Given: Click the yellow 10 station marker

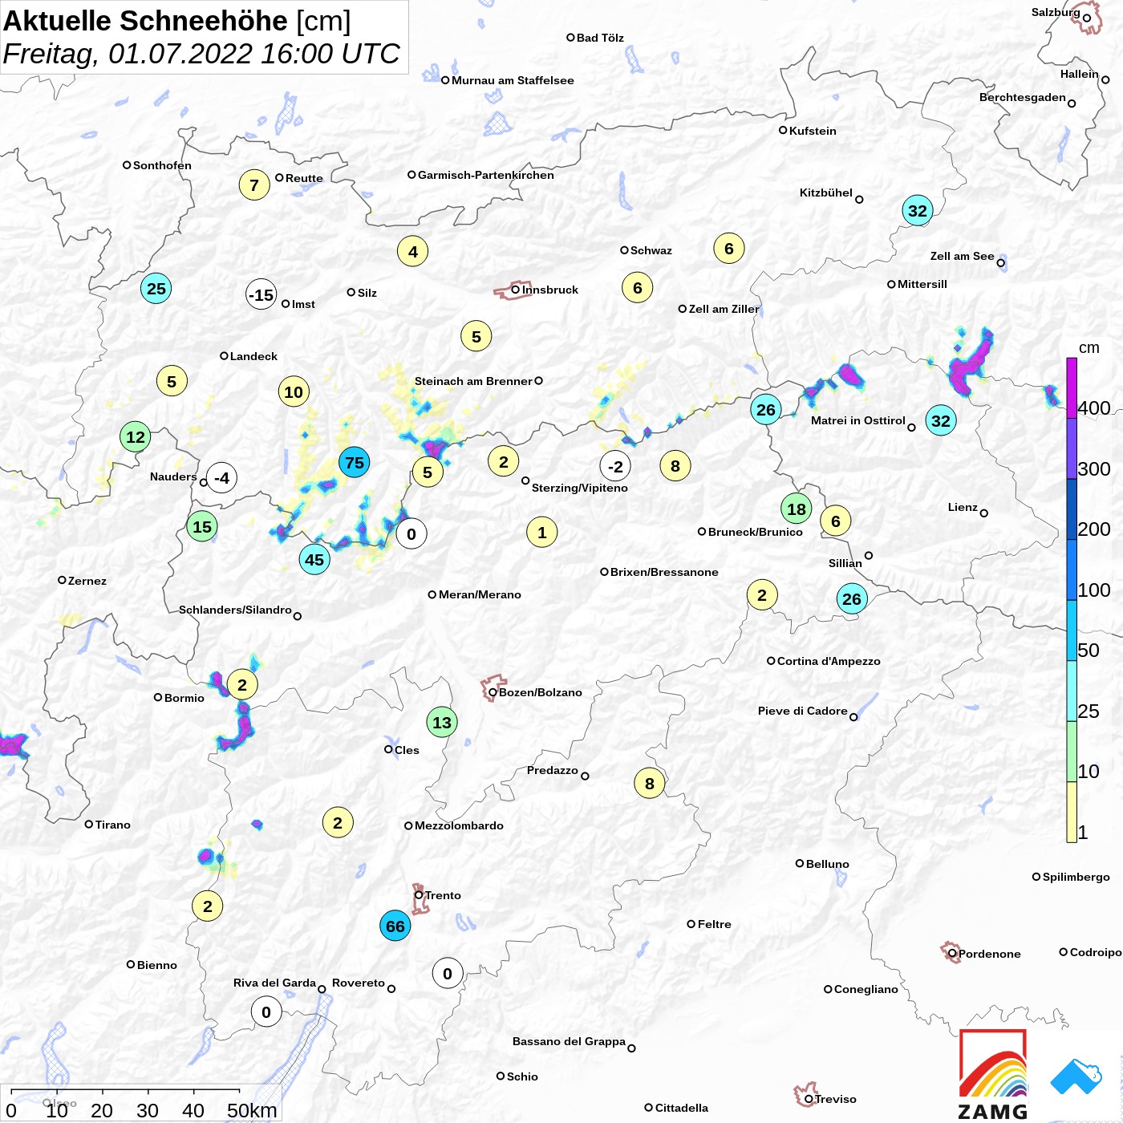Looking at the screenshot, I should click(294, 392).
